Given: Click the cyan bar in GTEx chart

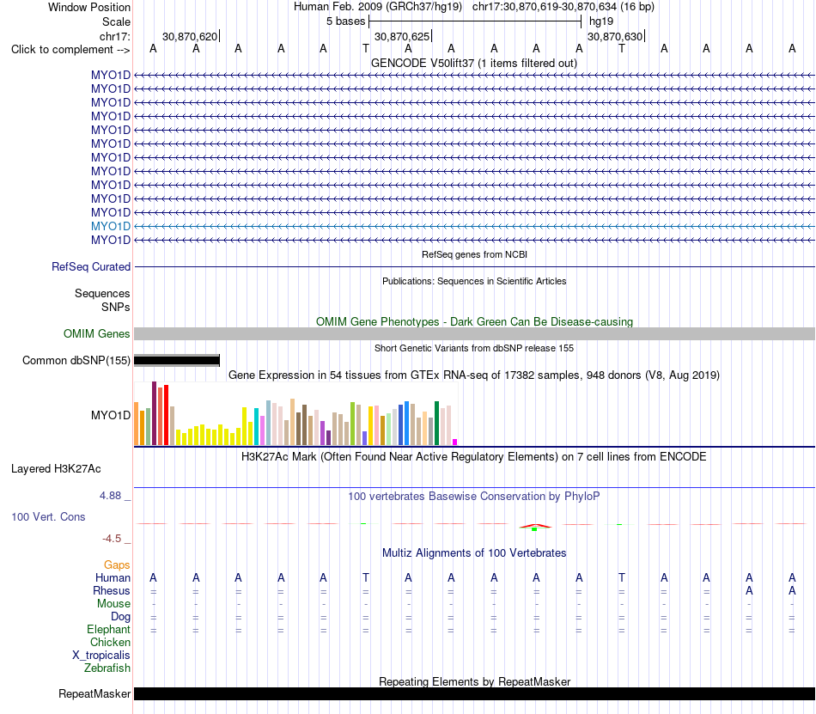Looking at the screenshot, I should [257, 426].
